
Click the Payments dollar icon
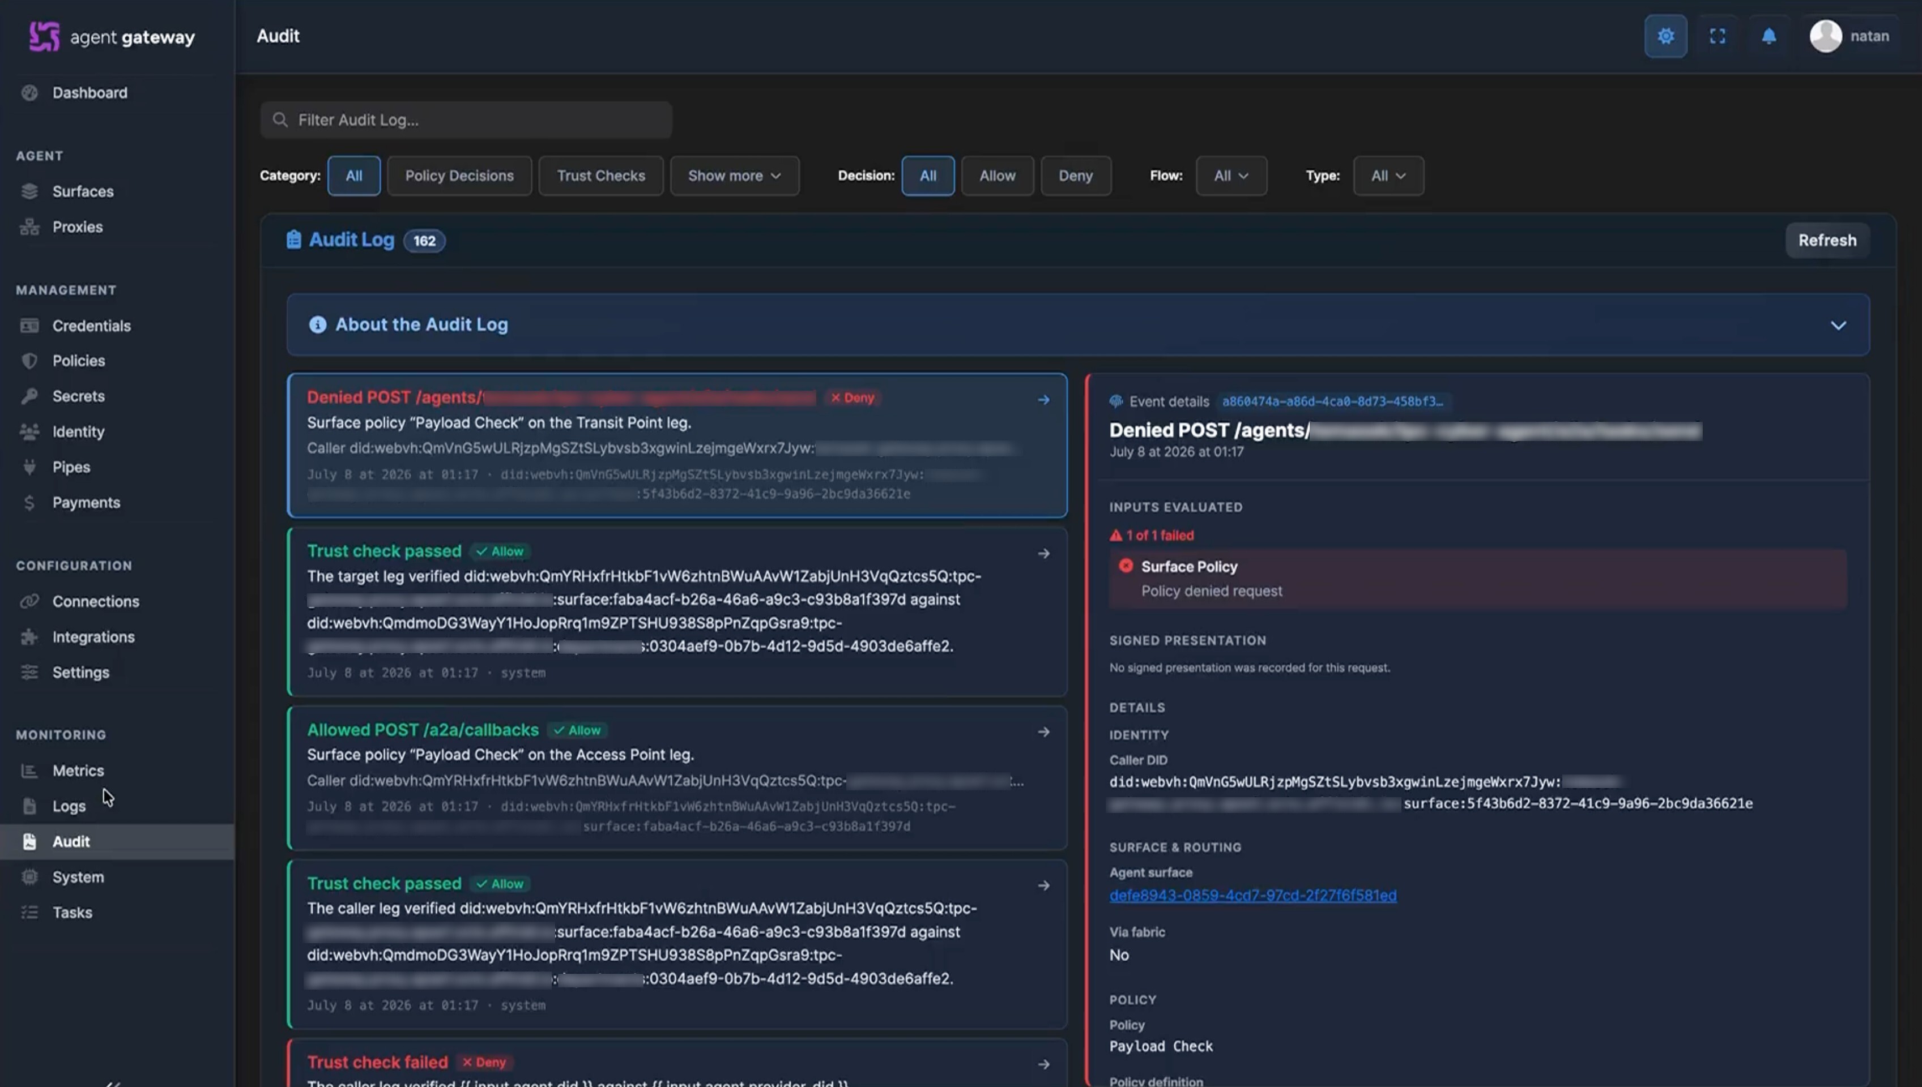click(x=29, y=502)
